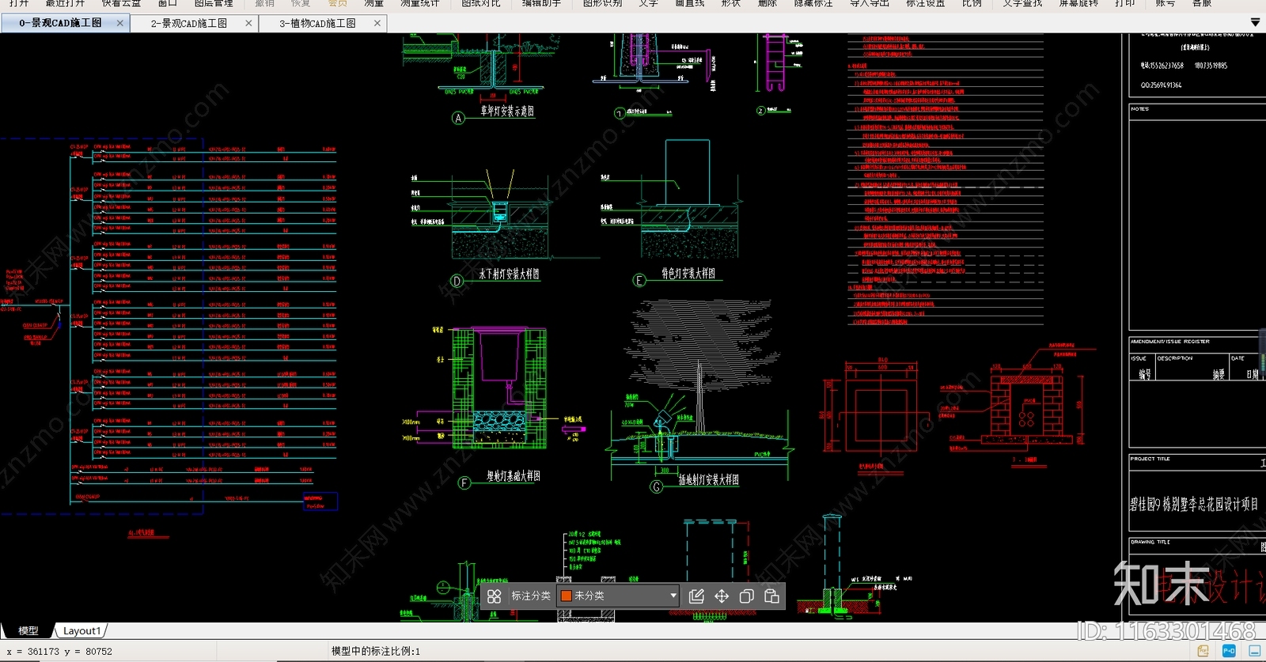Click the 屏幕旋转 toolbar button
This screenshot has width=1266, height=662.
1078,3
